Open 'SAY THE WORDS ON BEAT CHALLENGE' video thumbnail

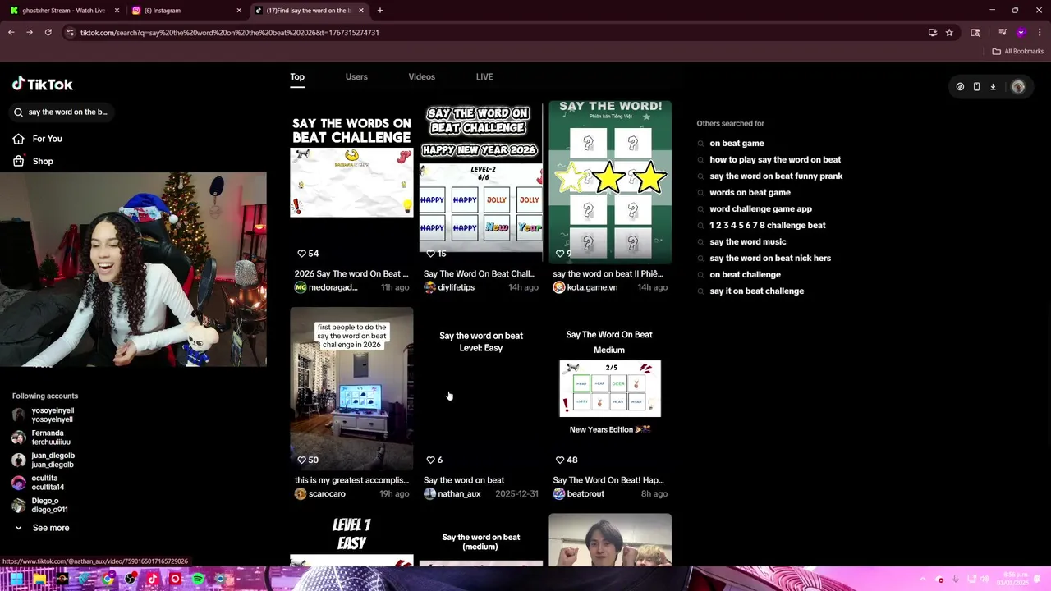click(351, 182)
